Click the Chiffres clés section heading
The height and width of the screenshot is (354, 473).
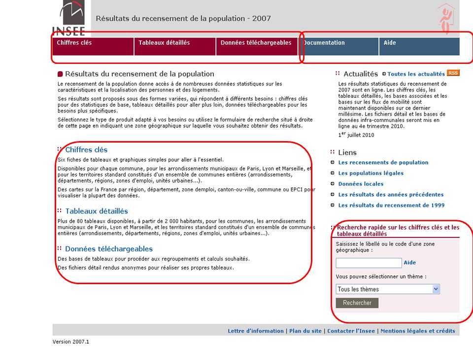[86, 149]
